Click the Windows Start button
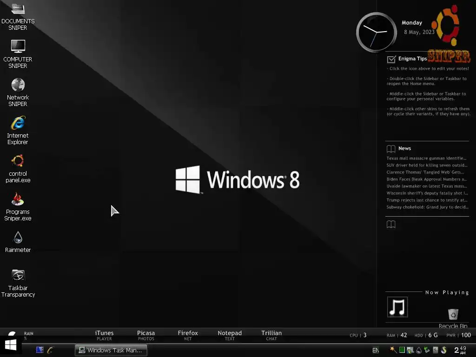The image size is (476, 357). click(x=11, y=345)
